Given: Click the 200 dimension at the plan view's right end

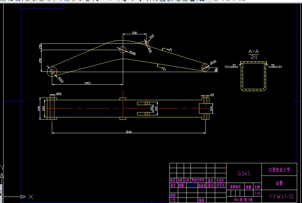Looking at the screenshot, I should click(211, 109).
